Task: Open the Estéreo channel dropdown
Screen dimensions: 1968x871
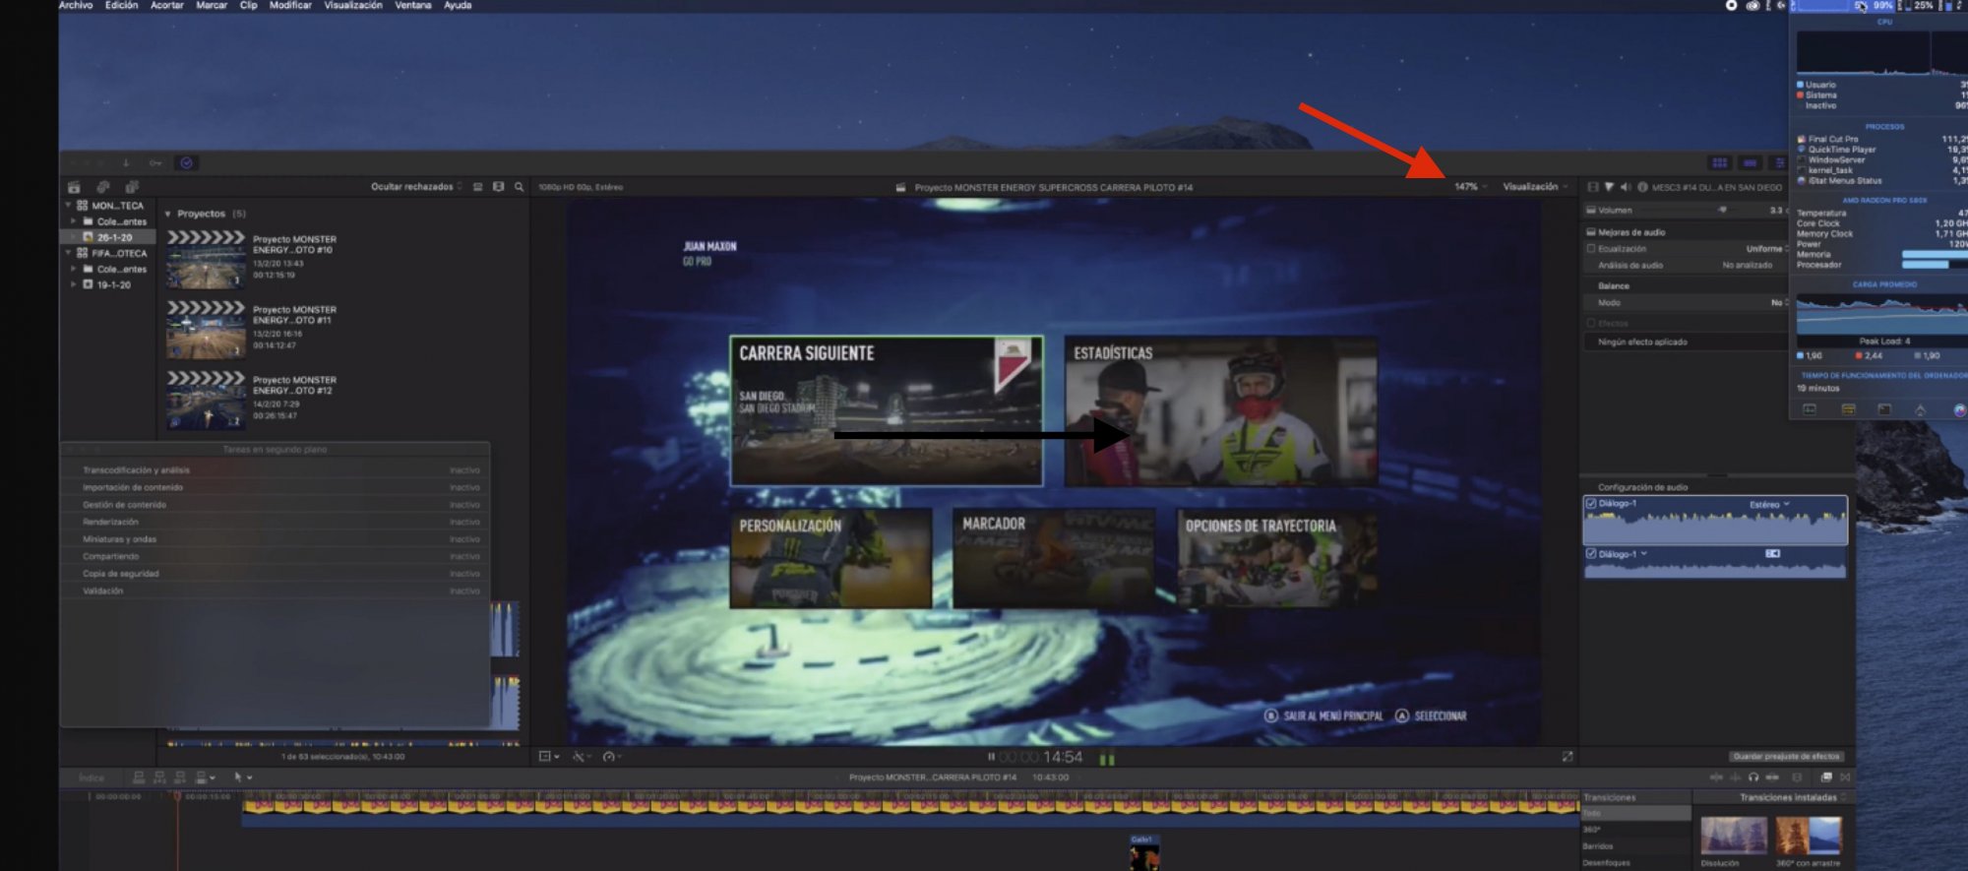Action: pyautogui.click(x=1769, y=504)
